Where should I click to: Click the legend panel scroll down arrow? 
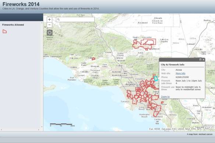42,127
